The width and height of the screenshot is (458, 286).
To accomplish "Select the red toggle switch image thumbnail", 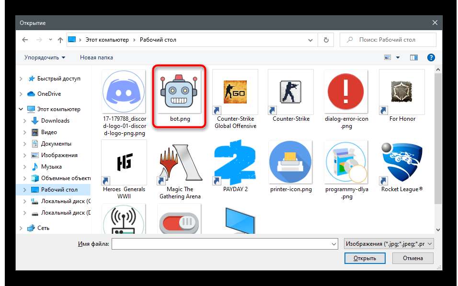I will 179,219.
